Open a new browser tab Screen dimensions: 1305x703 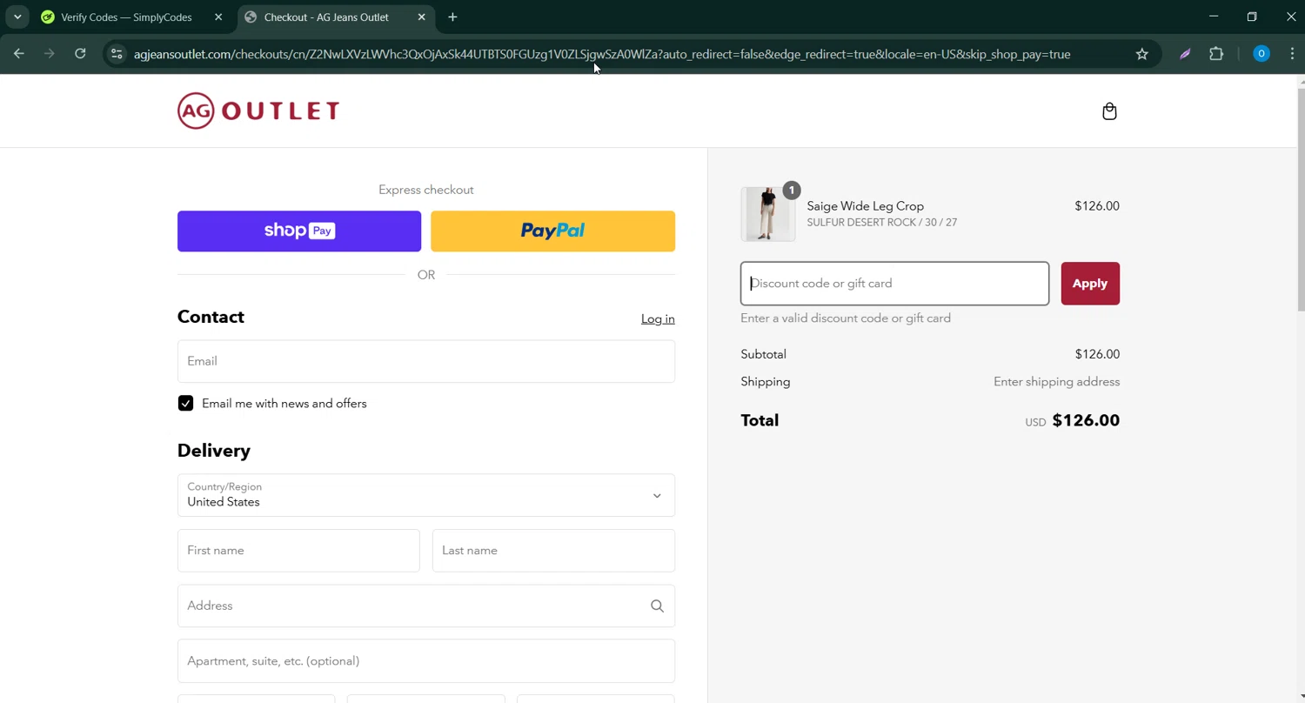(x=452, y=17)
